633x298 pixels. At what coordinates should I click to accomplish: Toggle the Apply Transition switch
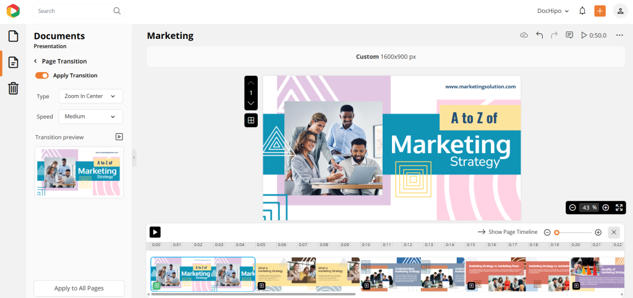tap(42, 75)
